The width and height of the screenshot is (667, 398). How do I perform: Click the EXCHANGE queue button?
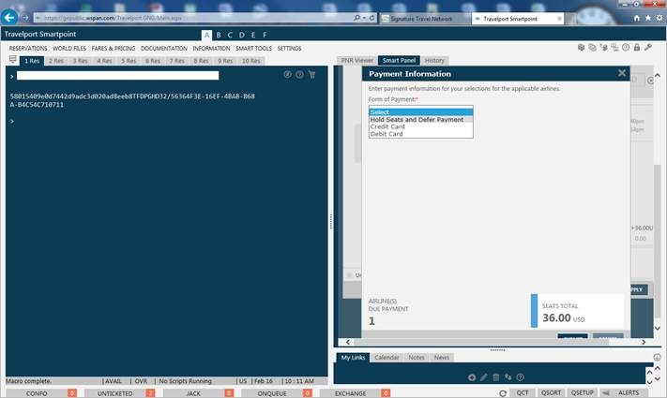(x=356, y=393)
